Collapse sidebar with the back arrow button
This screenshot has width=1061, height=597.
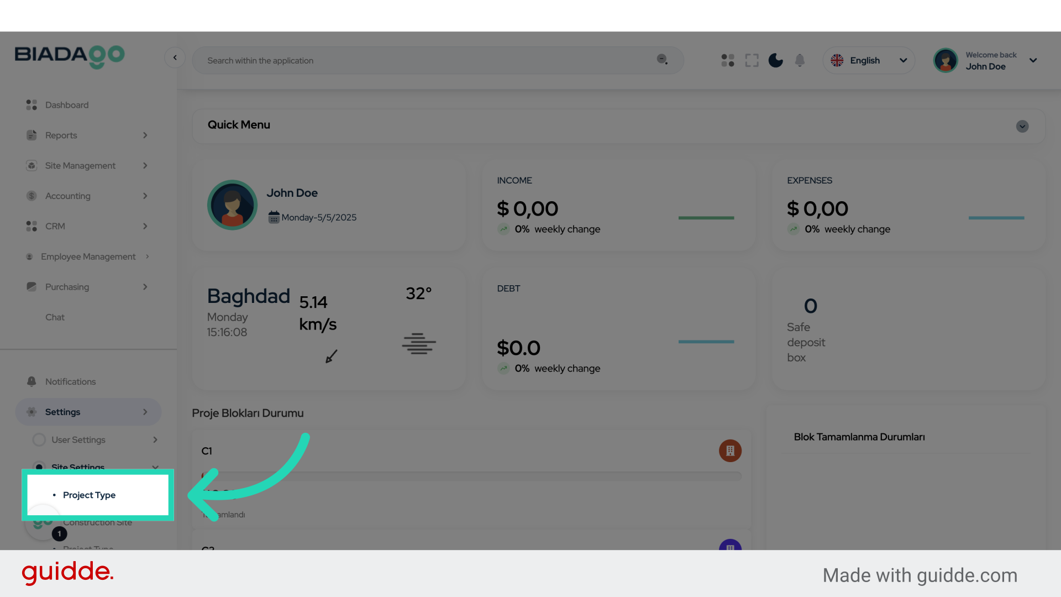click(x=175, y=57)
